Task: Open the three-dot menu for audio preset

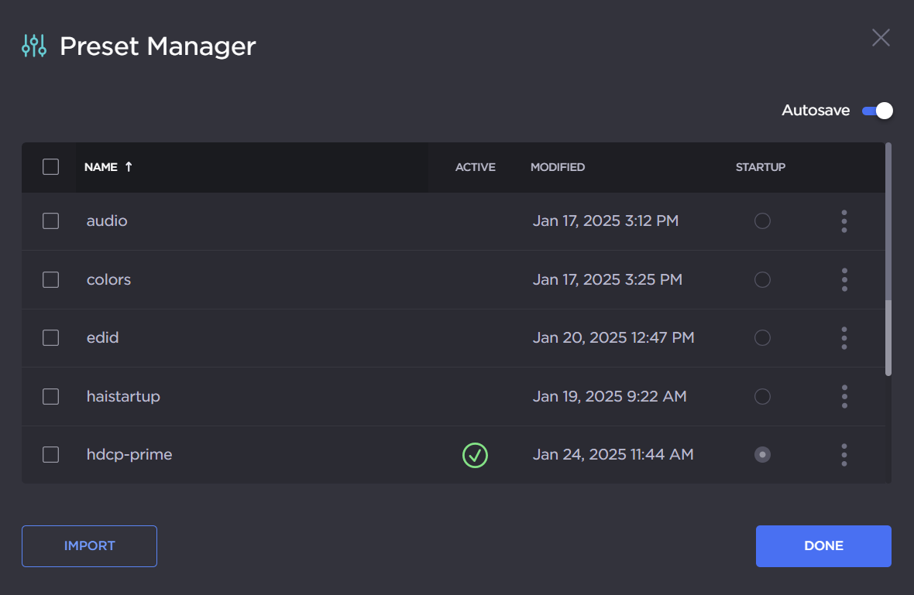Action: (844, 221)
